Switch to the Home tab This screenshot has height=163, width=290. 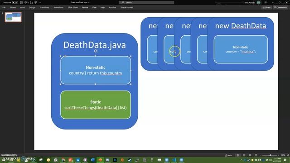[x=13, y=8]
